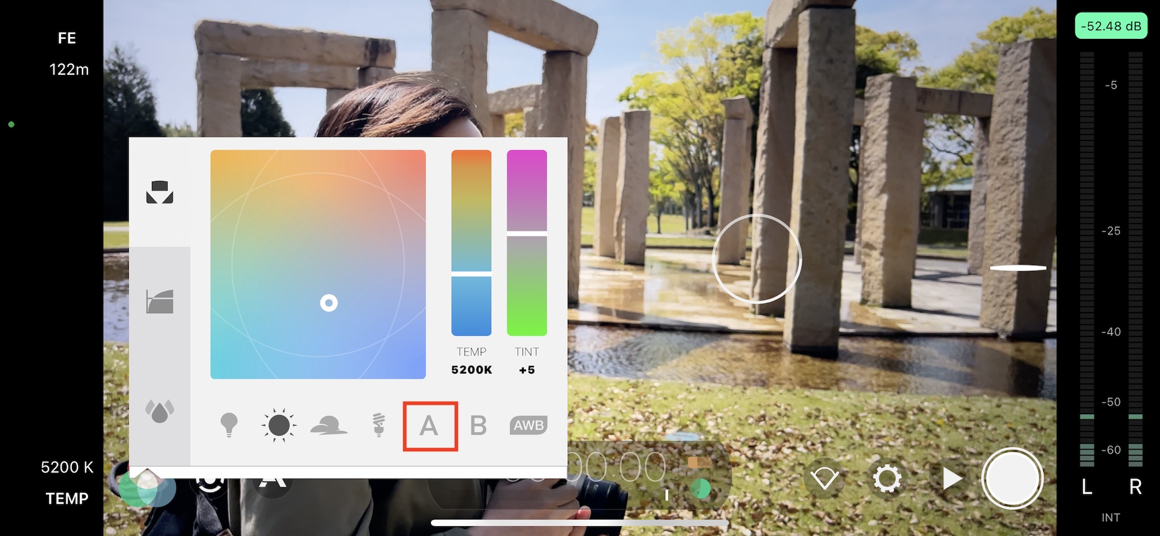
Task: Tap the 122m remaining time readout
Action: pos(69,70)
